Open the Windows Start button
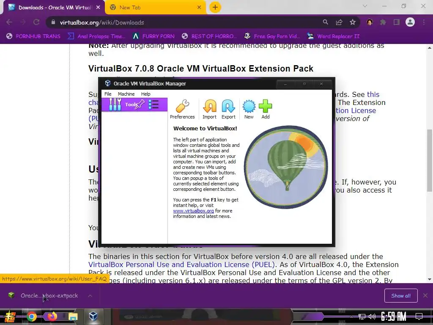The width and height of the screenshot is (433, 325). point(11,317)
